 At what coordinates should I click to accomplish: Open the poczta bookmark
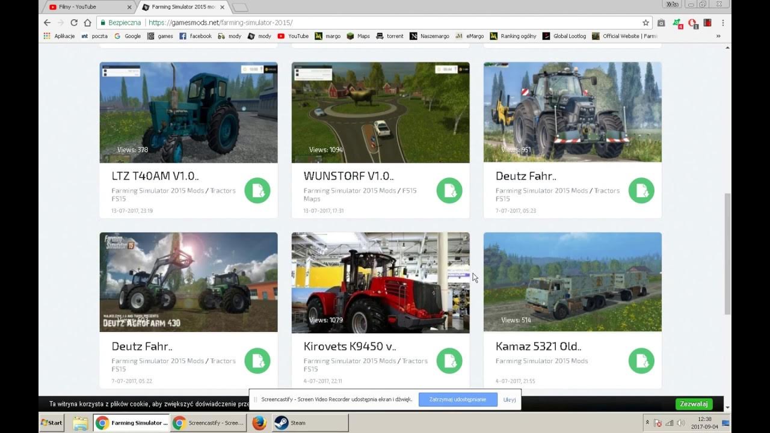pyautogui.click(x=94, y=36)
